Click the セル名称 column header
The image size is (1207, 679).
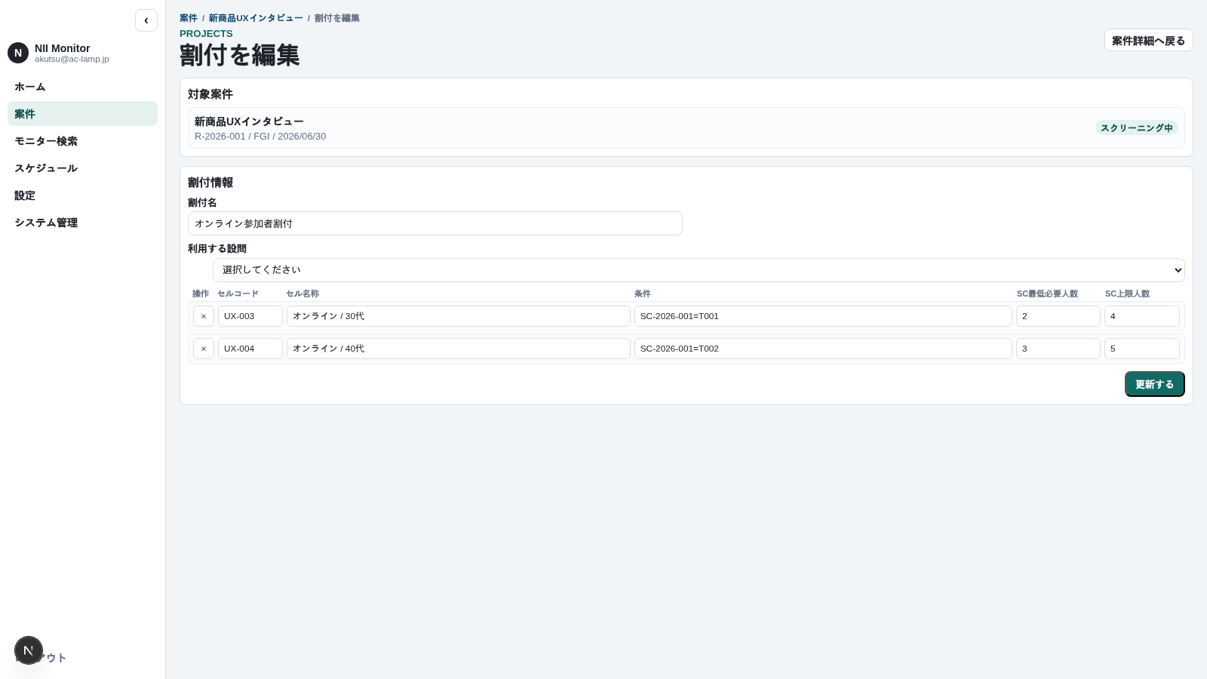tap(303, 293)
